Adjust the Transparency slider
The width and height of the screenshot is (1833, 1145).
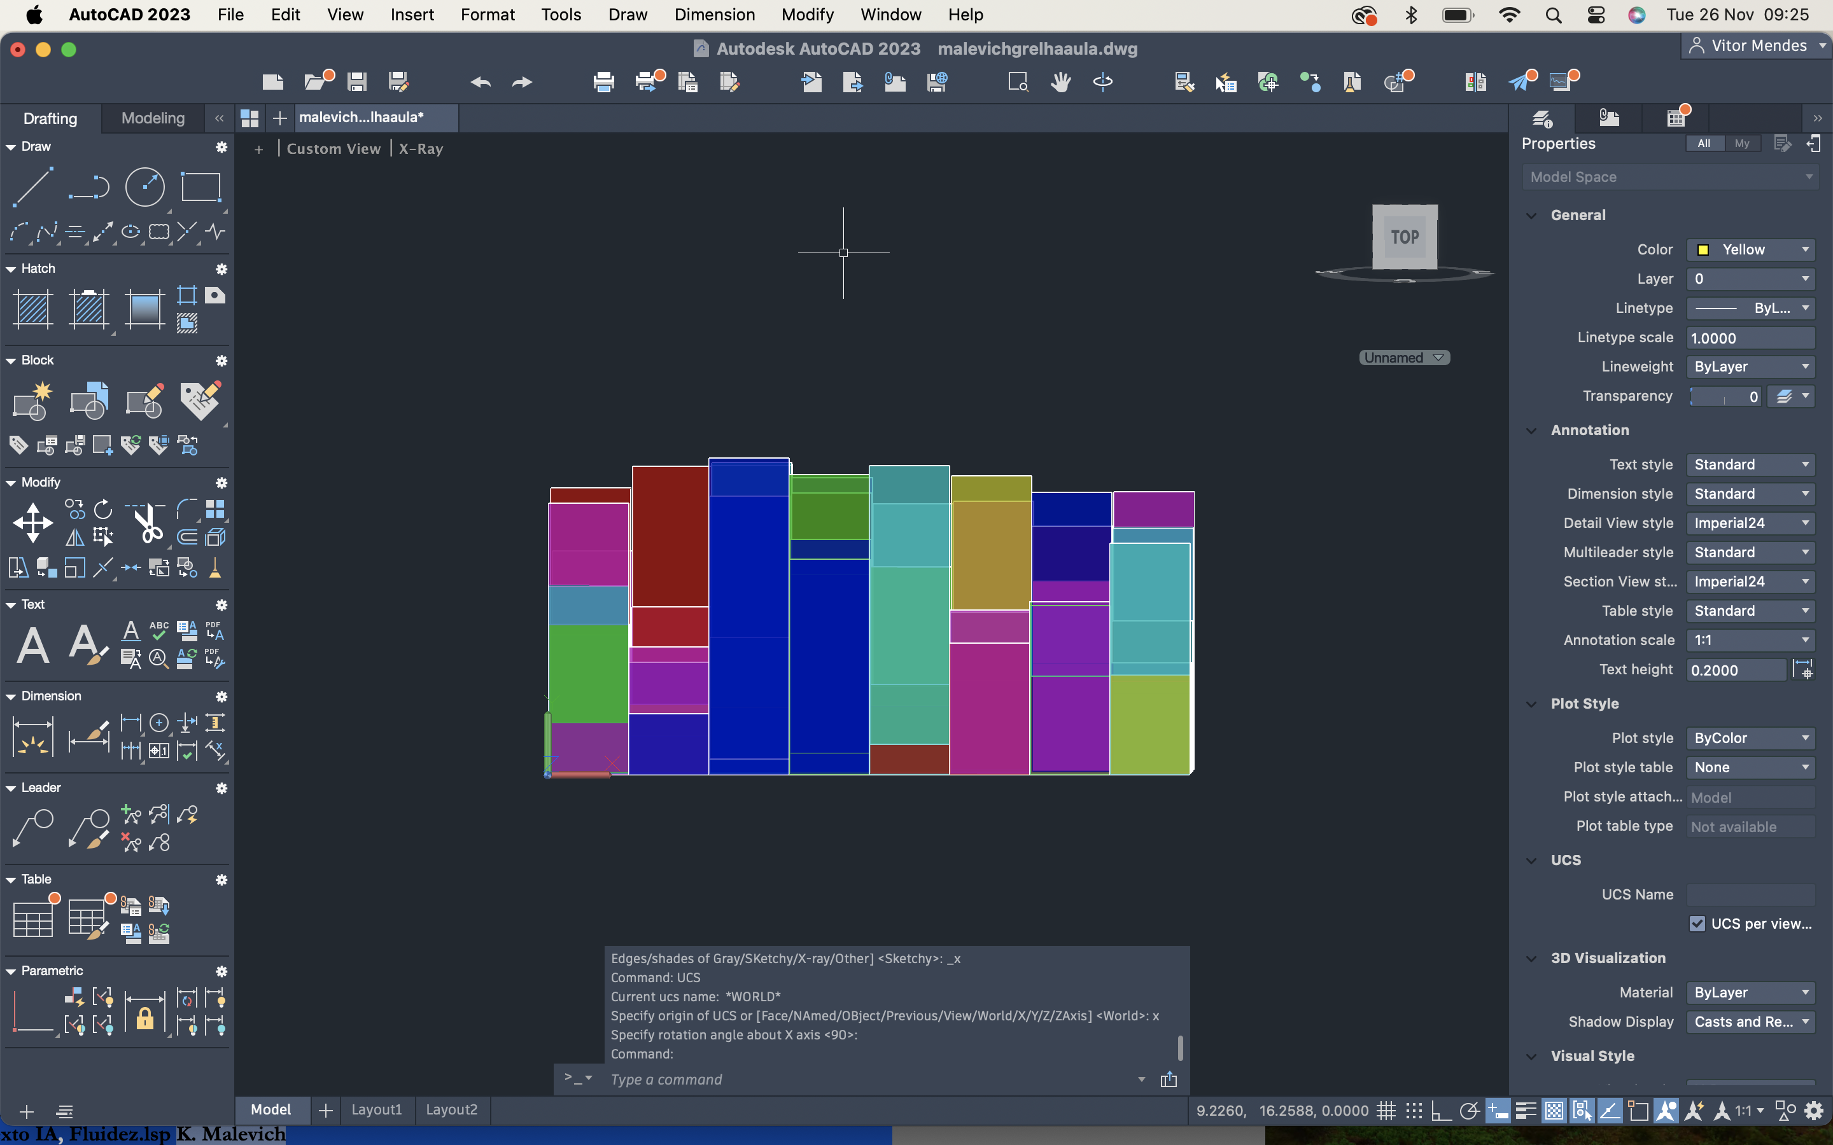[1725, 397]
